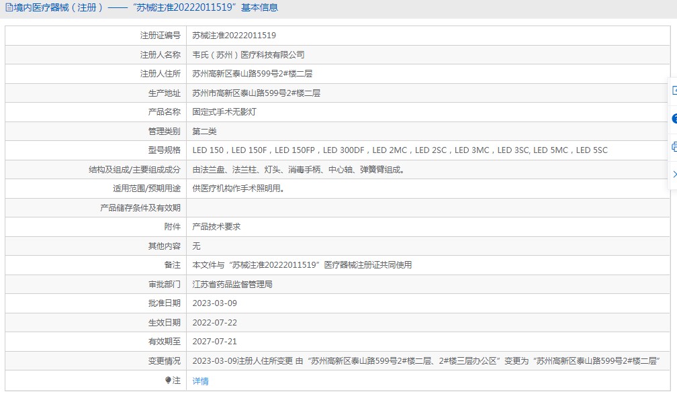Click registrant address 苏州高新区泰山路599号2#楼二层
Image resolution: width=677 pixels, height=398 pixels.
coord(252,74)
